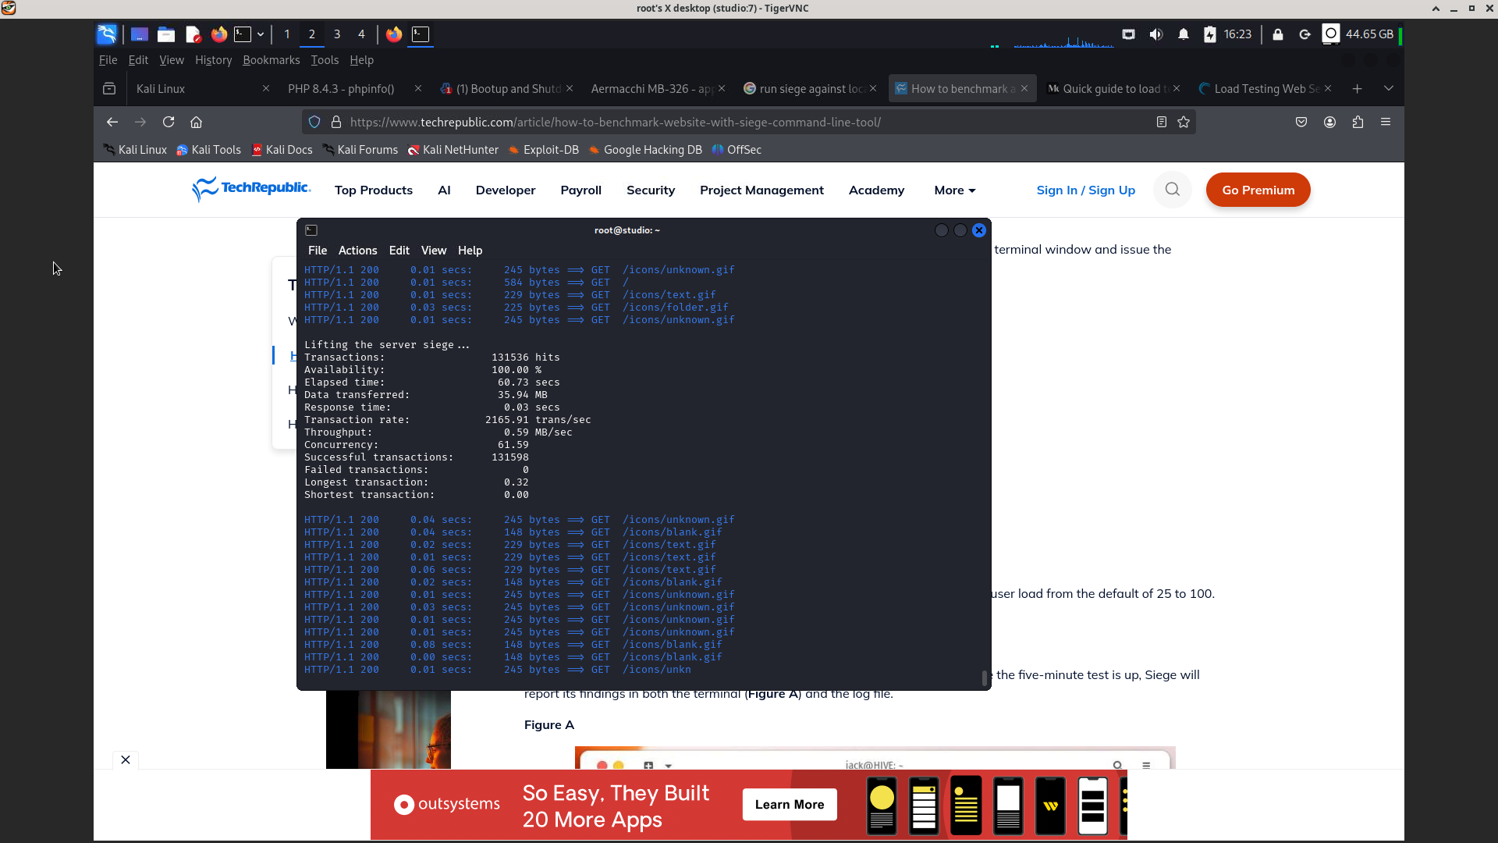Click the power manager tray icon
The image size is (1498, 843).
coord(1210,34)
